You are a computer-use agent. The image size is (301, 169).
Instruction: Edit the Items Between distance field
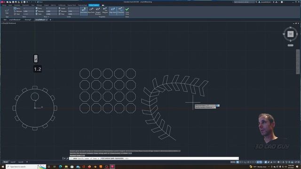click(x=28, y=11)
